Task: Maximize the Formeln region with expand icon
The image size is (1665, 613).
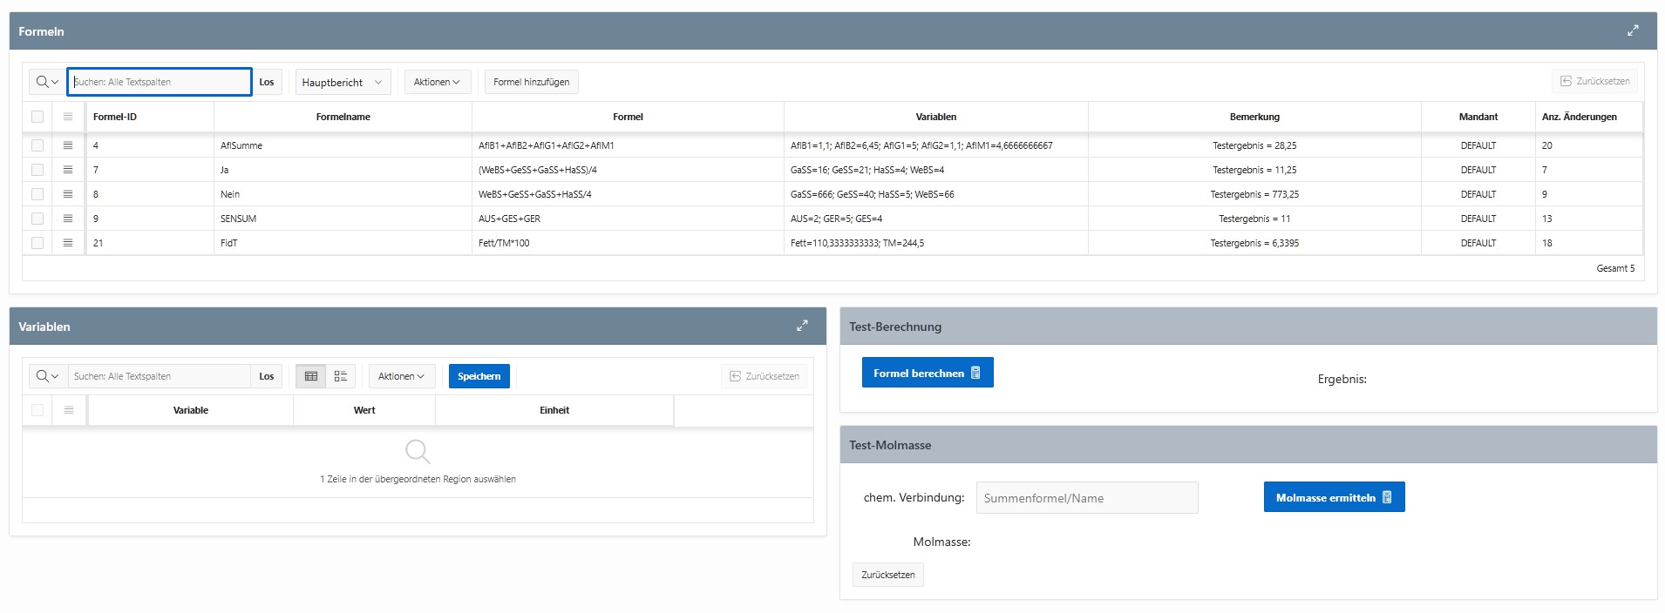Action: [1633, 30]
